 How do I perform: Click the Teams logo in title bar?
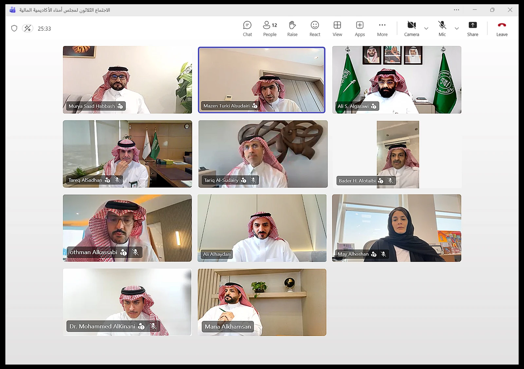pos(12,10)
